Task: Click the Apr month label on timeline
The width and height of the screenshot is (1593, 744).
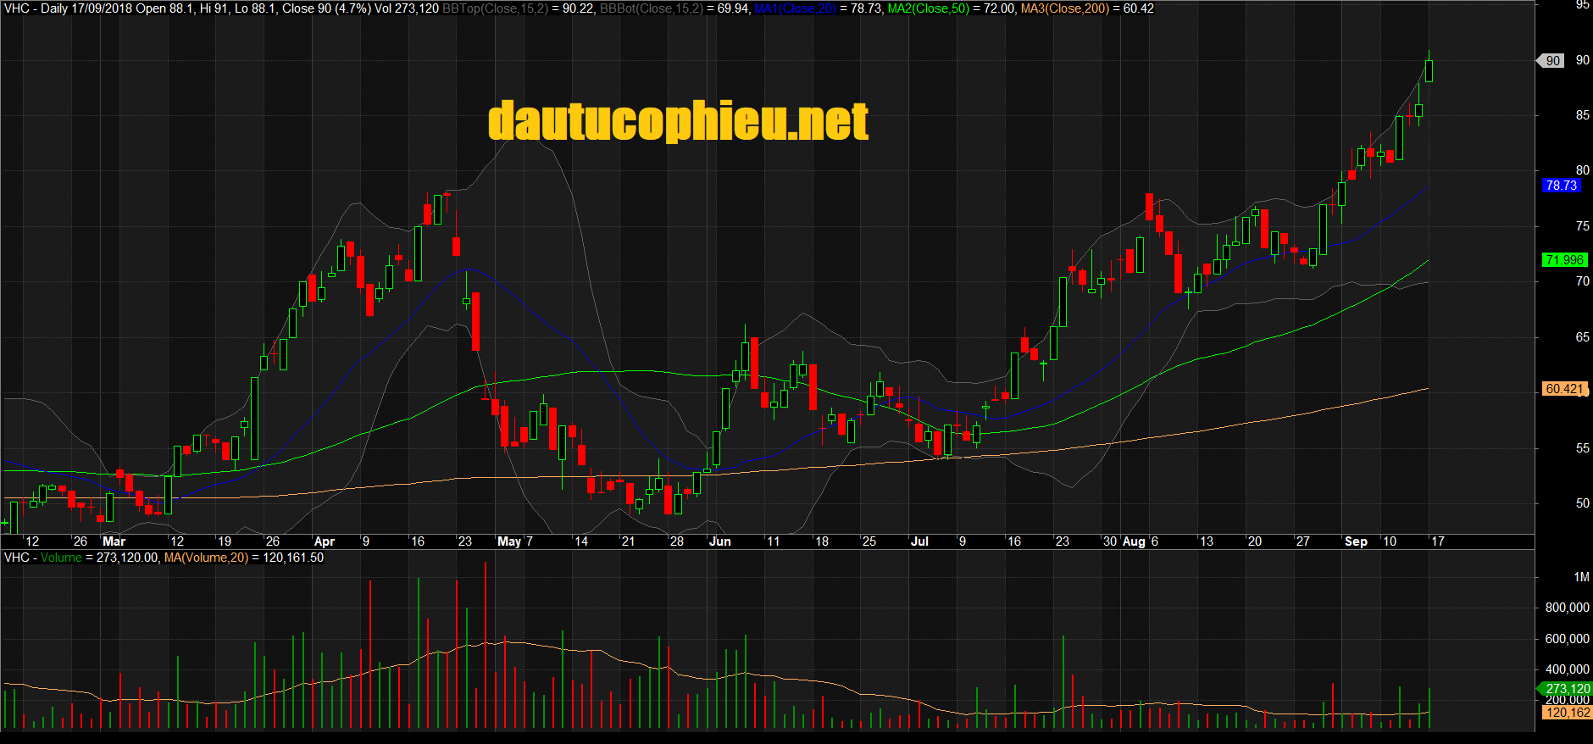Action: (x=324, y=541)
